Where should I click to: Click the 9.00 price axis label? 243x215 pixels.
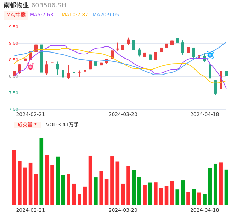[x=13, y=43]
